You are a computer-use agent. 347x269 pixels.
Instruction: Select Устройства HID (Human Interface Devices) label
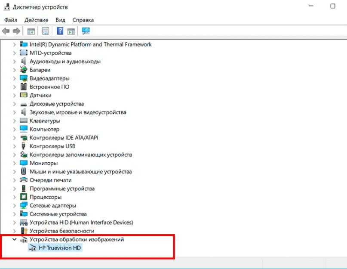point(81,223)
